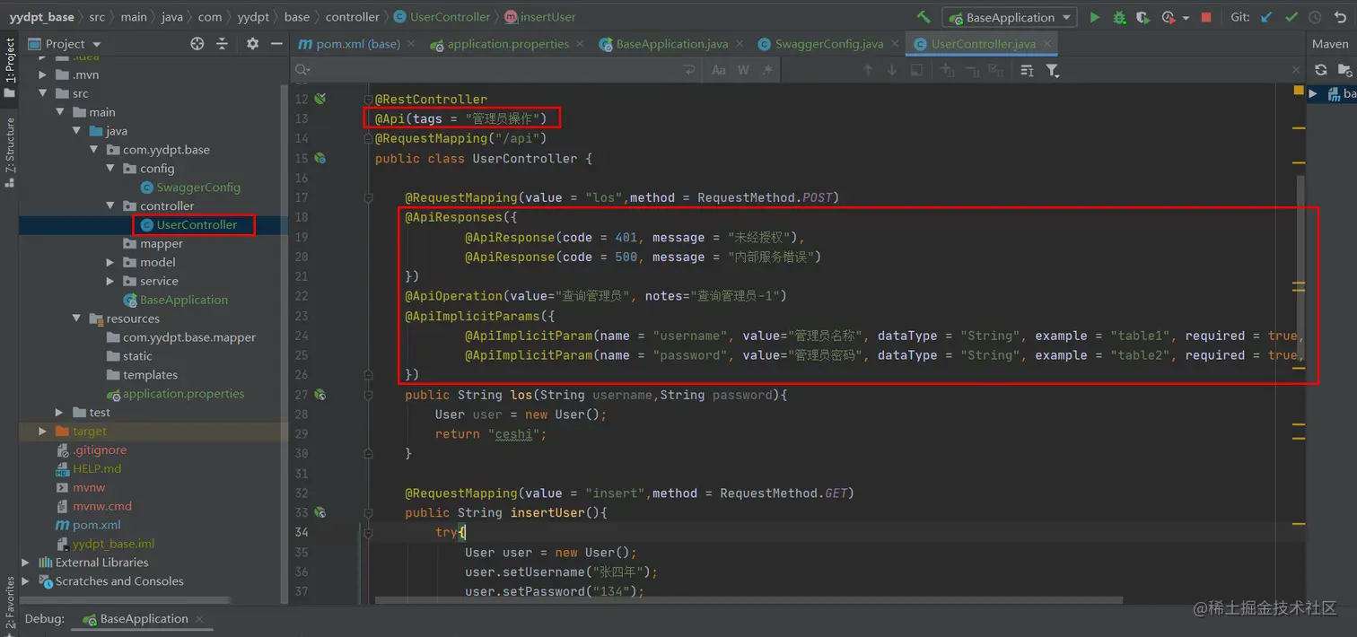Switch to application.properties tab
The image size is (1357, 637).
pos(508,44)
